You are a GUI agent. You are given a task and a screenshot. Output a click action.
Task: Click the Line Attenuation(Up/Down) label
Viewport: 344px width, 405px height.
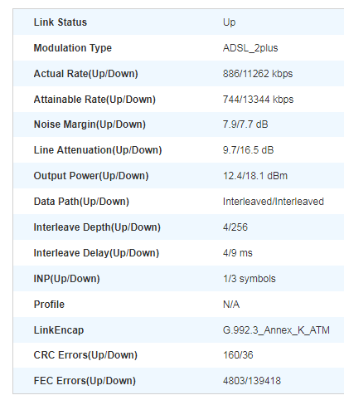pos(98,150)
